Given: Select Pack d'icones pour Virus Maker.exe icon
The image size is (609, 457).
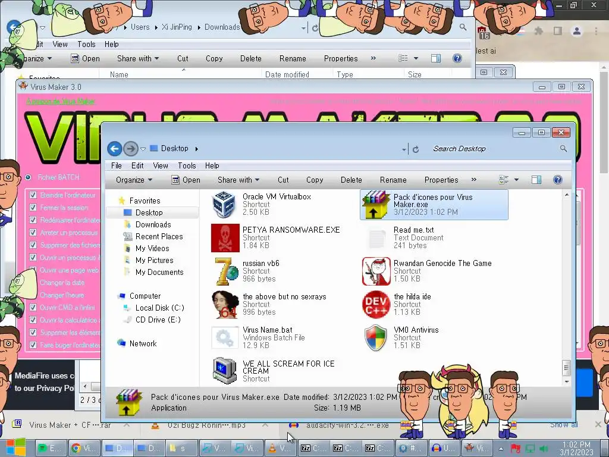Looking at the screenshot, I should click(375, 205).
